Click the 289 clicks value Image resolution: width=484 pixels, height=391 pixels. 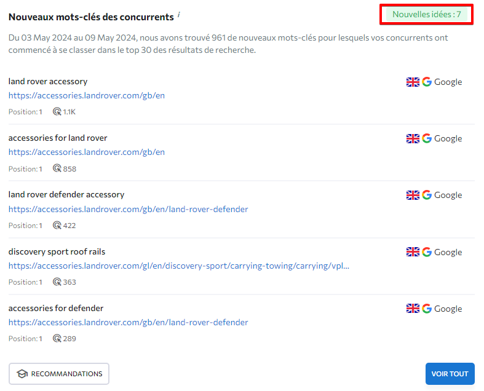tap(69, 339)
